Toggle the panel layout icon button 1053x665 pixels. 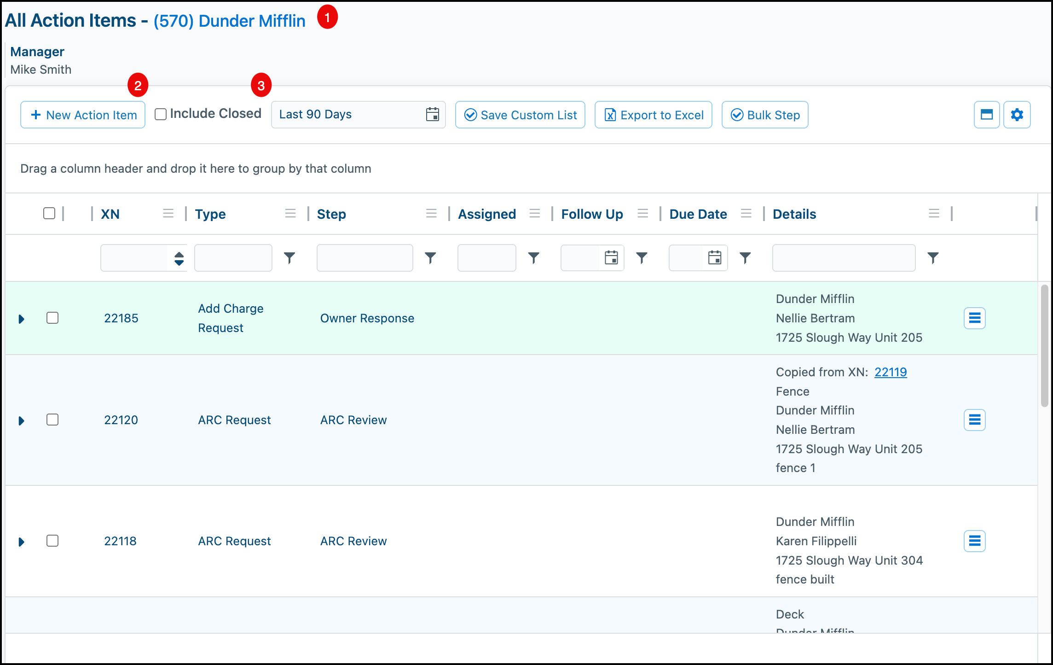pyautogui.click(x=987, y=115)
